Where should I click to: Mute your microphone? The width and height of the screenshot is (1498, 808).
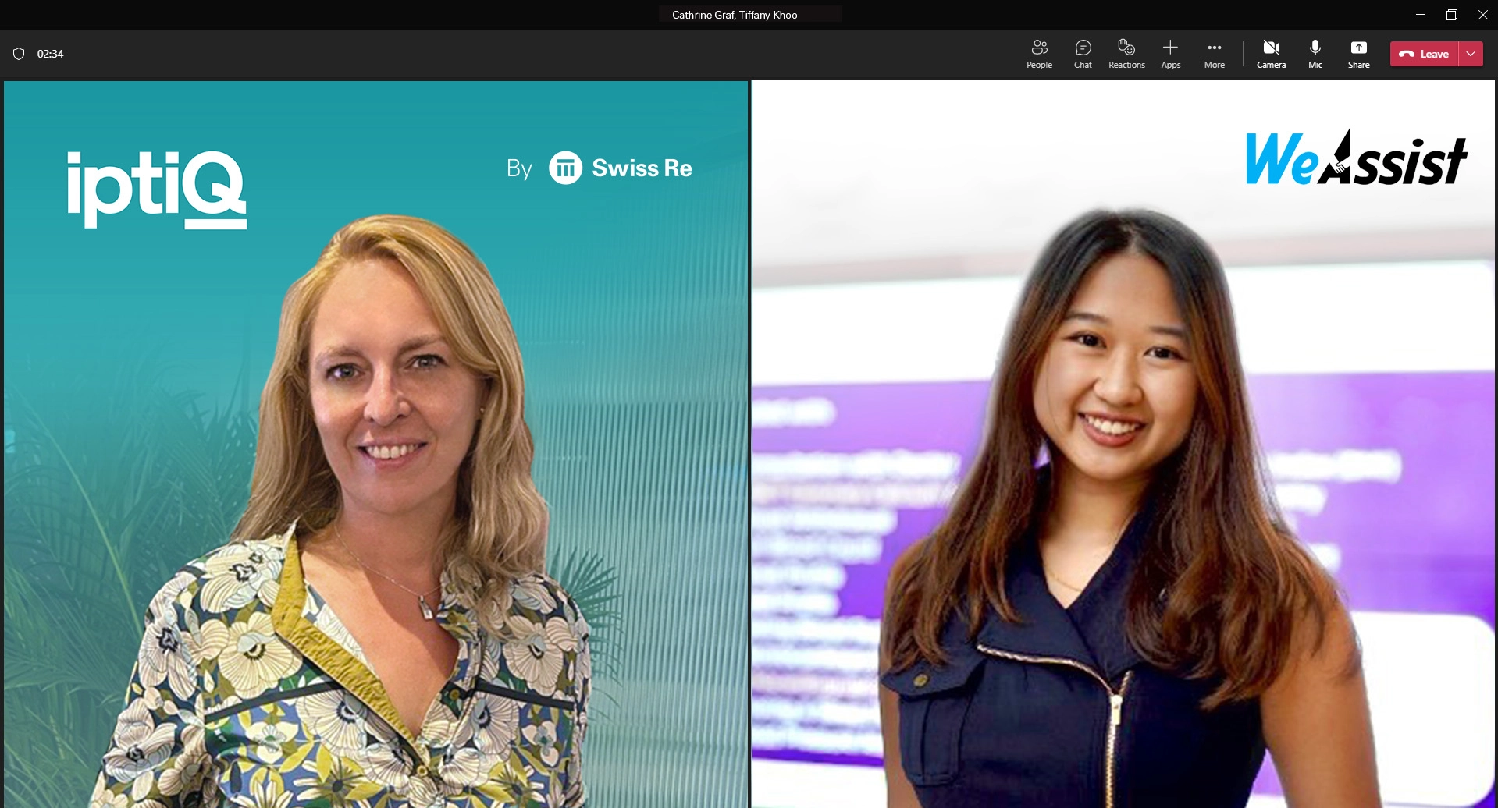pyautogui.click(x=1315, y=53)
